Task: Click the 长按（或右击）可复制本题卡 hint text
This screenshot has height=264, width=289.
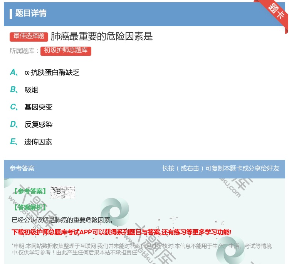Action: pyautogui.click(x=221, y=168)
